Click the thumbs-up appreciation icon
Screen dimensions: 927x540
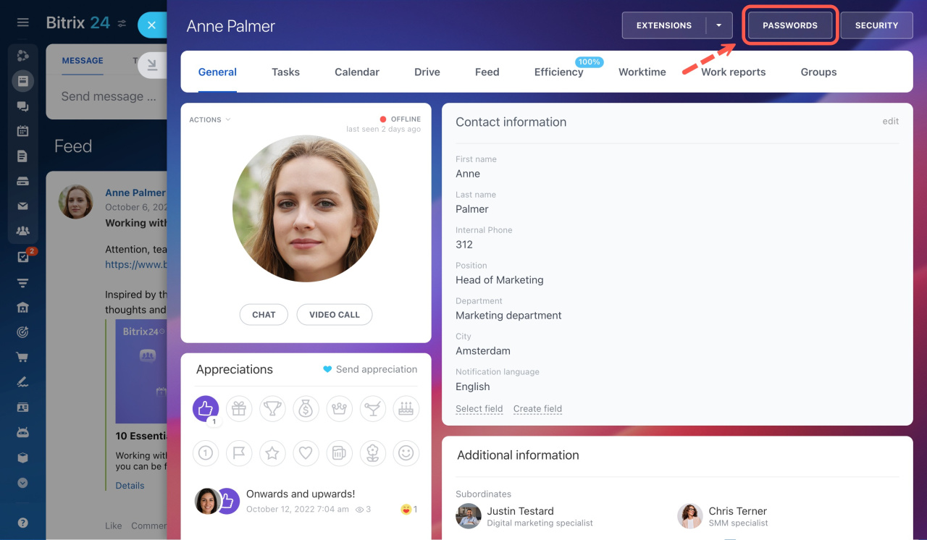tap(206, 409)
